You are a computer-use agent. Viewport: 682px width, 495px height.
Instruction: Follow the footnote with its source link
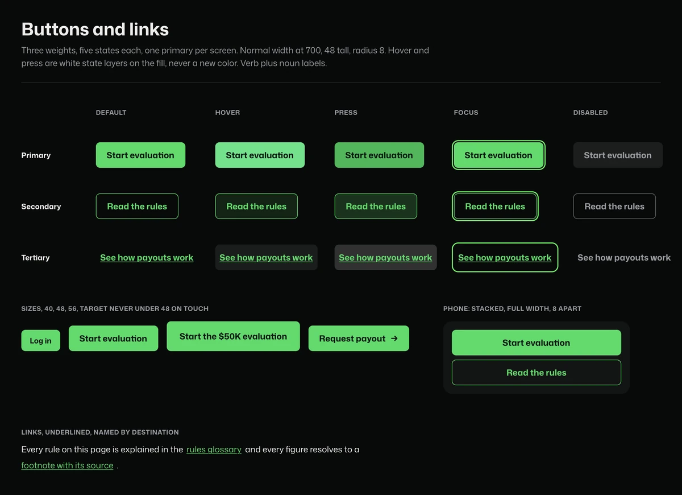[67, 465]
